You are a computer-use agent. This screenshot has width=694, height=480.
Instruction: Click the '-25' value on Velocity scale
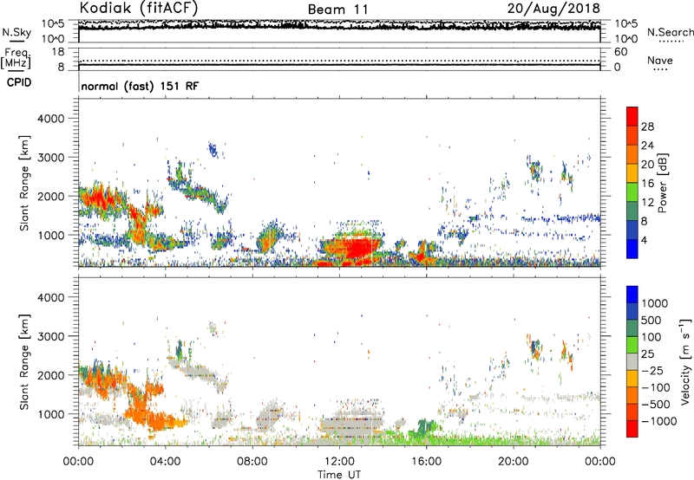[x=652, y=371]
